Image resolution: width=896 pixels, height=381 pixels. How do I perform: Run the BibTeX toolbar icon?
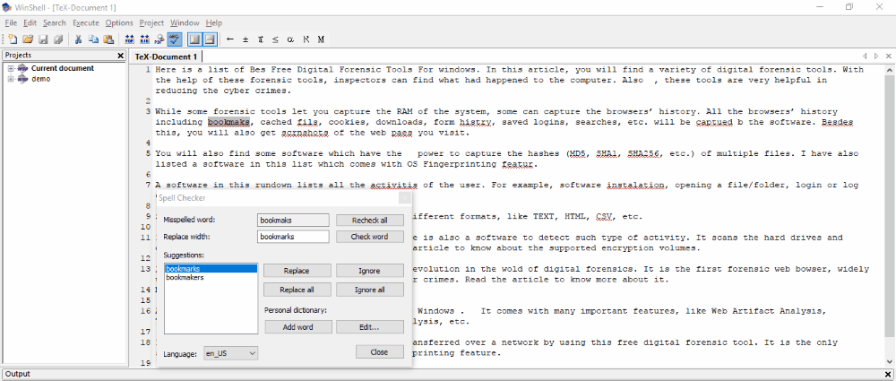[x=144, y=39]
